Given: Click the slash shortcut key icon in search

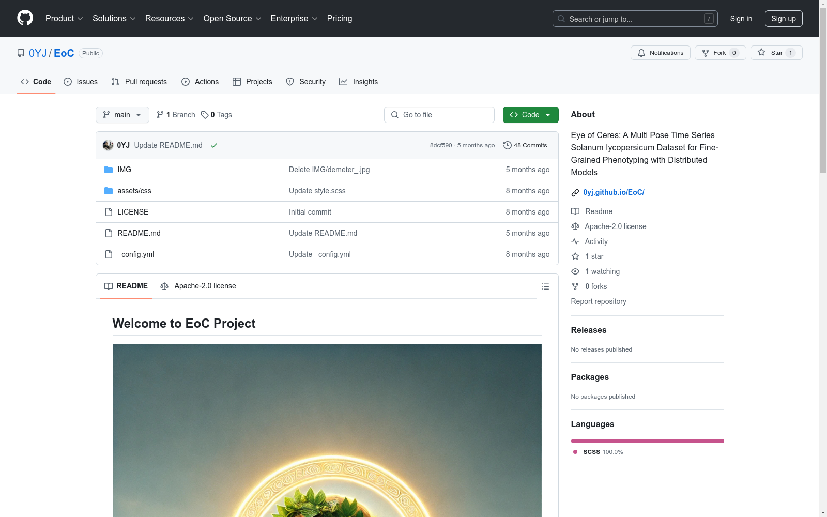Looking at the screenshot, I should pyautogui.click(x=709, y=19).
